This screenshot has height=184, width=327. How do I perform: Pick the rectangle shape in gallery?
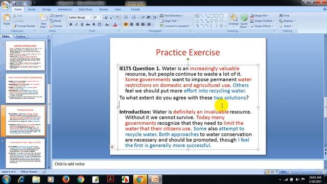pos(212,16)
